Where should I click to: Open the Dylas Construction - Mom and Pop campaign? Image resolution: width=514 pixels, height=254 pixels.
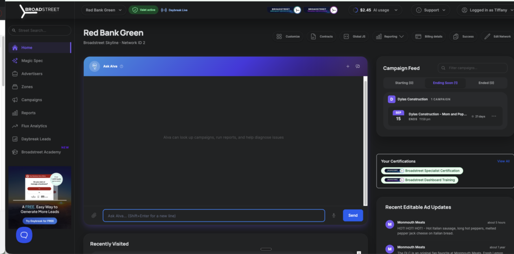pos(438,114)
